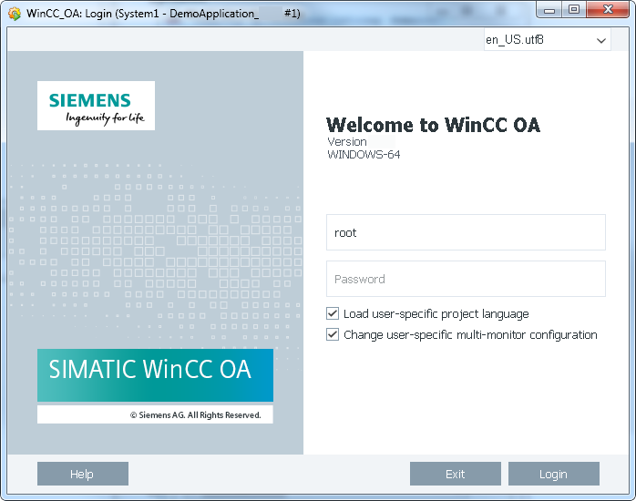Click into the Password field

click(466, 279)
